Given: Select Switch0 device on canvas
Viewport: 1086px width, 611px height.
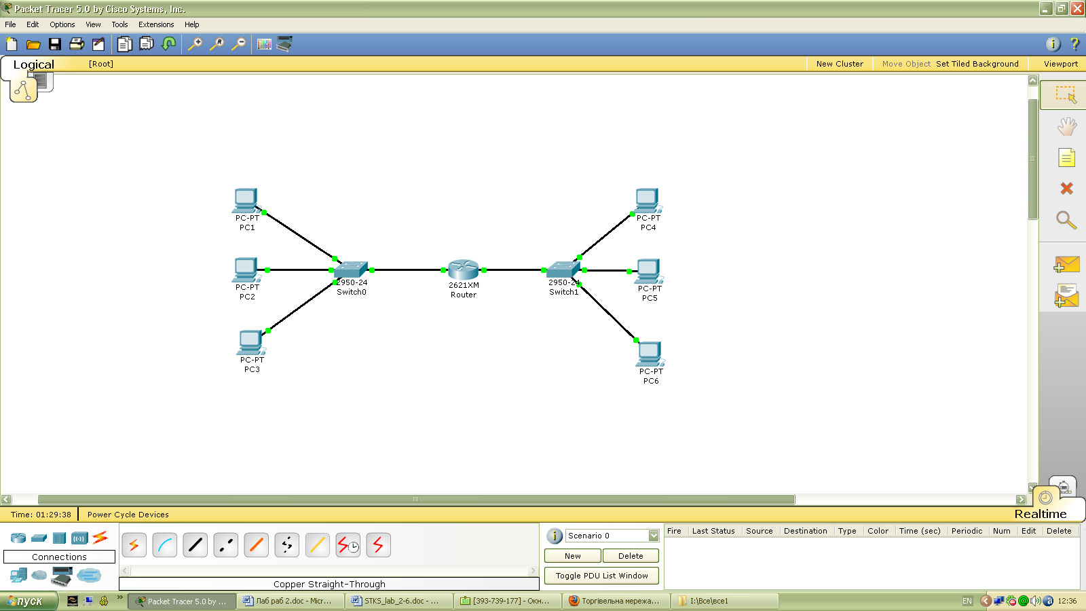Looking at the screenshot, I should coord(351,270).
